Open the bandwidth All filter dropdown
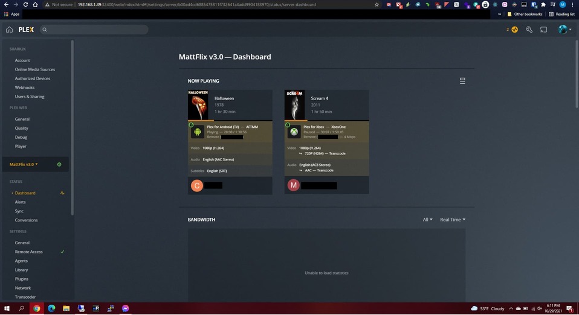The width and height of the screenshot is (579, 315). tap(428, 220)
